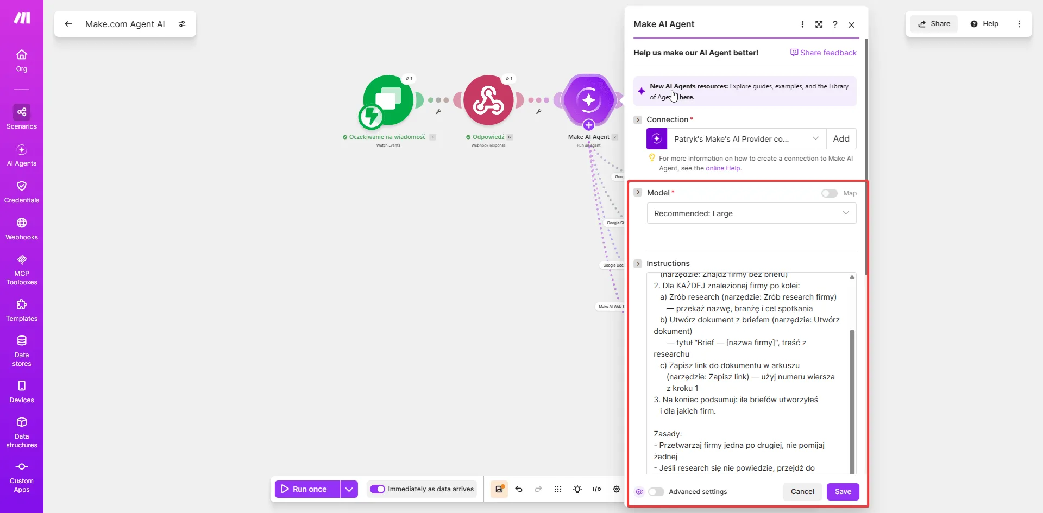
Task: Open Data structures section
Action: [22, 433]
